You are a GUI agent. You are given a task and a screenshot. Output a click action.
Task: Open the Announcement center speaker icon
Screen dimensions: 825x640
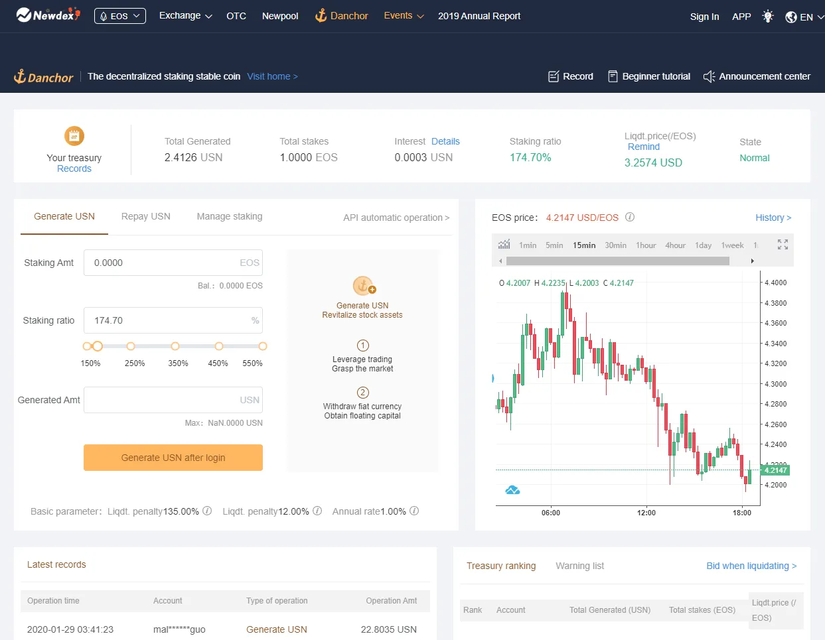coord(709,76)
